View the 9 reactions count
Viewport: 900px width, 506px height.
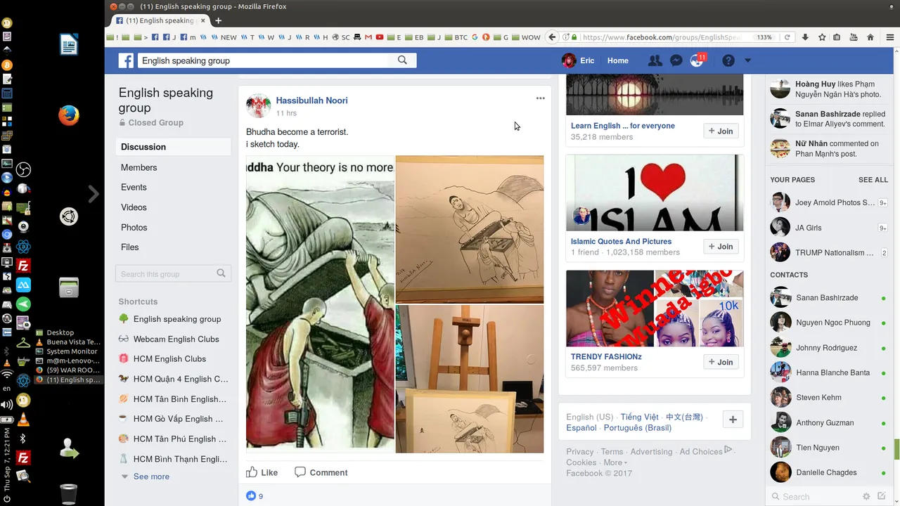click(255, 496)
